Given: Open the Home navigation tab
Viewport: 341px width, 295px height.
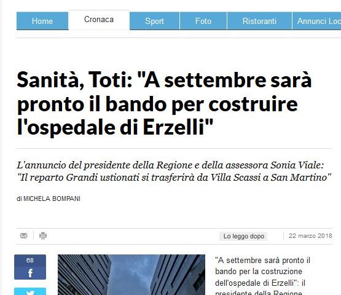Looking at the screenshot, I should click(42, 21).
